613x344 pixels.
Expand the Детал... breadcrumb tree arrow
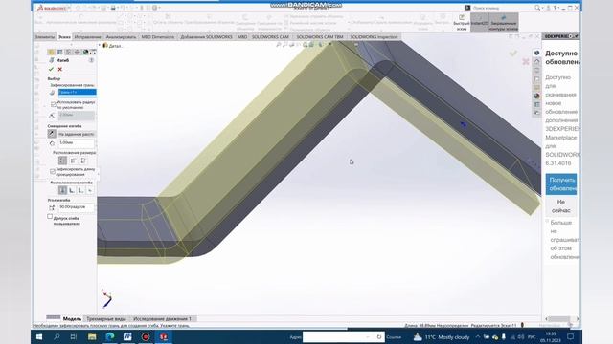tap(100, 46)
